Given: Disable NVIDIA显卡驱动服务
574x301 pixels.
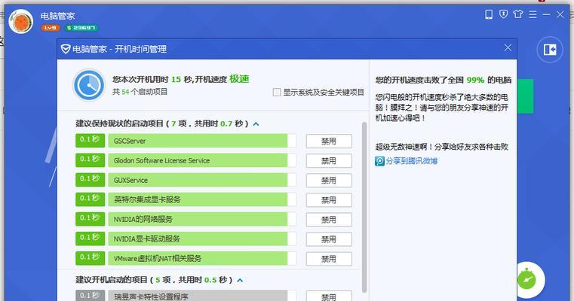Looking at the screenshot, I should 329,239.
